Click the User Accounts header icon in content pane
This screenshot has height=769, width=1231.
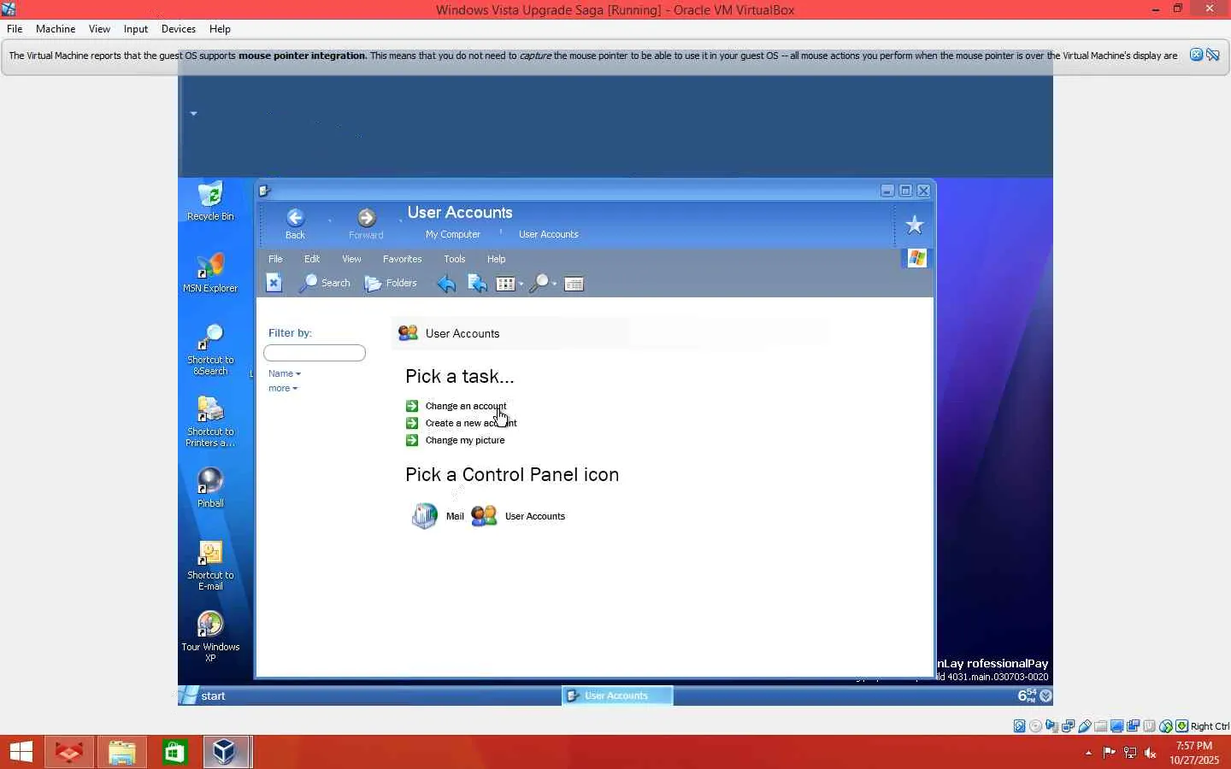click(x=409, y=333)
